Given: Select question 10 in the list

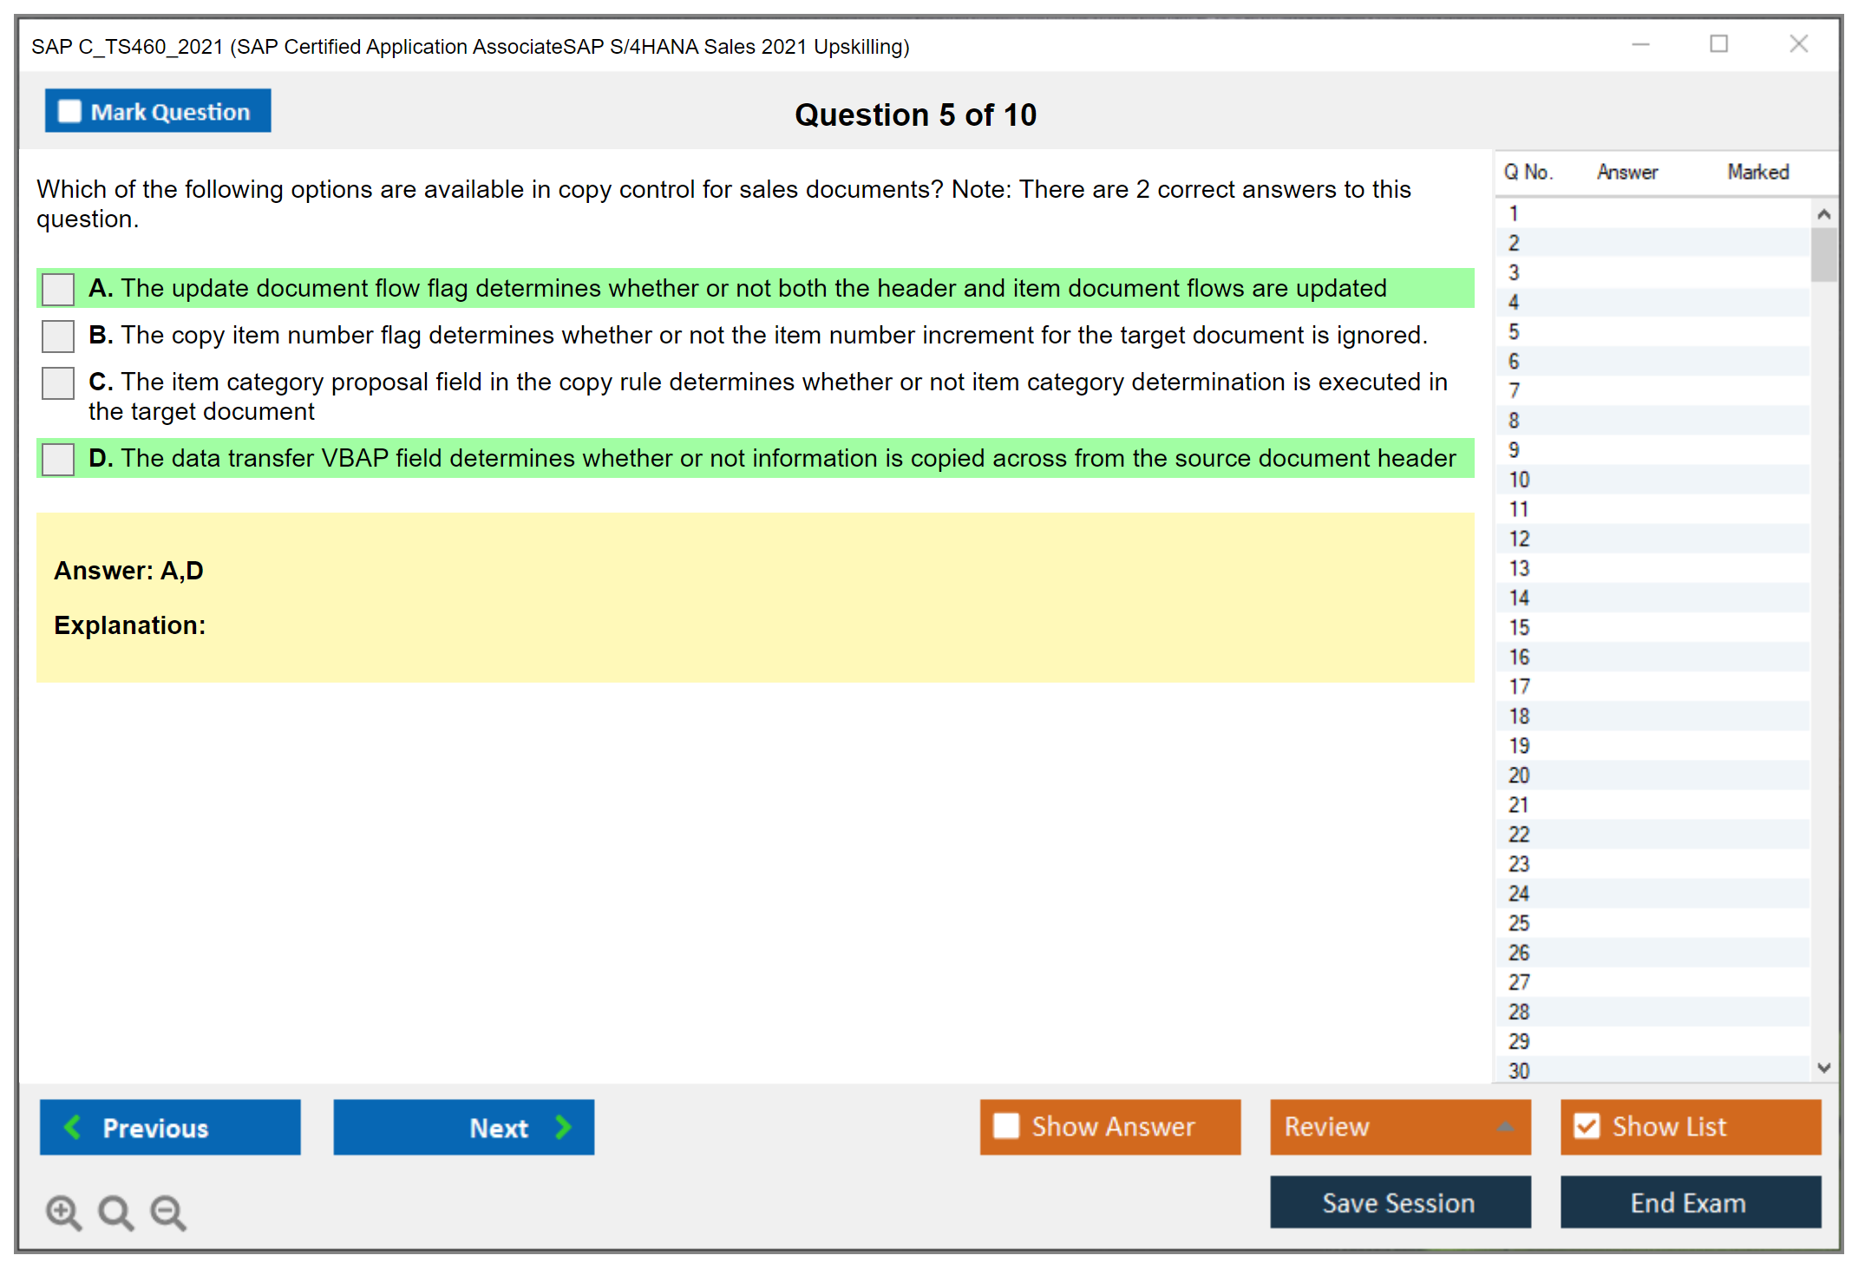Looking at the screenshot, I should 1520,480.
